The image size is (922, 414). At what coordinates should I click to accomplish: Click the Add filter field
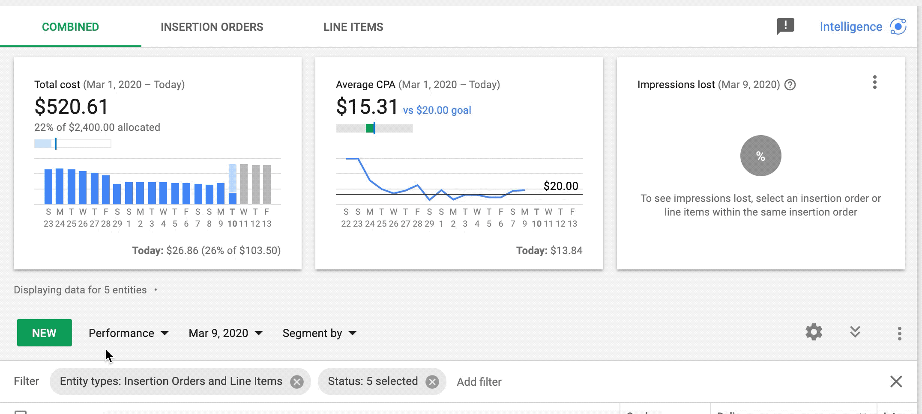(x=479, y=382)
